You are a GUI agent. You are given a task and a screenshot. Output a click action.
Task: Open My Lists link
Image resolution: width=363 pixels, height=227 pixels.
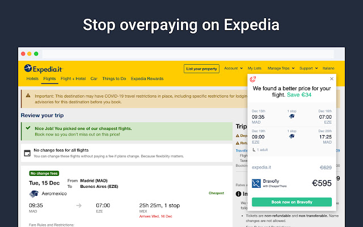click(255, 68)
